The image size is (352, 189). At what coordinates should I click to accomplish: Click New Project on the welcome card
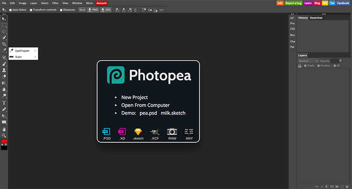point(135,97)
